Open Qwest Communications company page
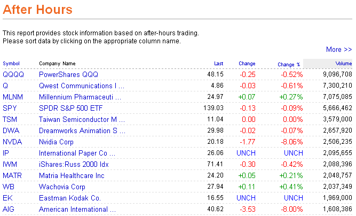 (81, 86)
